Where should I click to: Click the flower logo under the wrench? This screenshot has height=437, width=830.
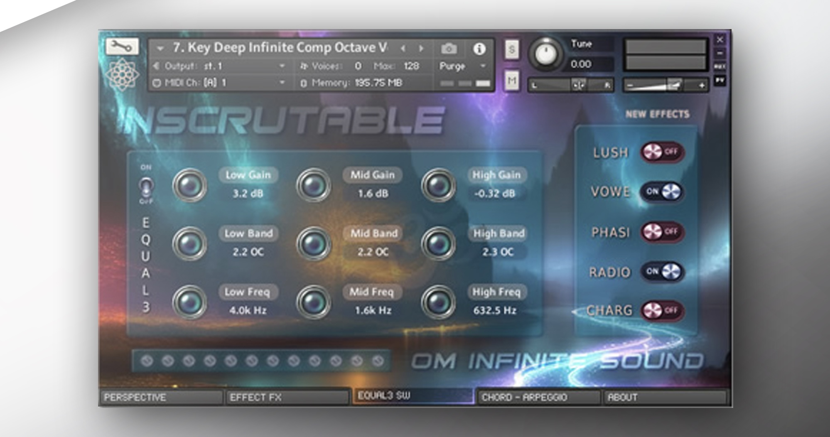pos(122,75)
